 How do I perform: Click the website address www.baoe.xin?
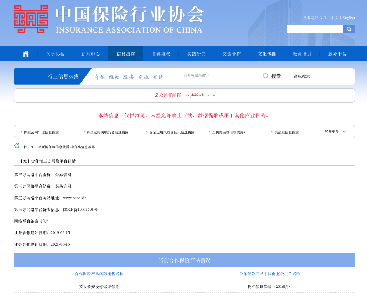(x=75, y=198)
